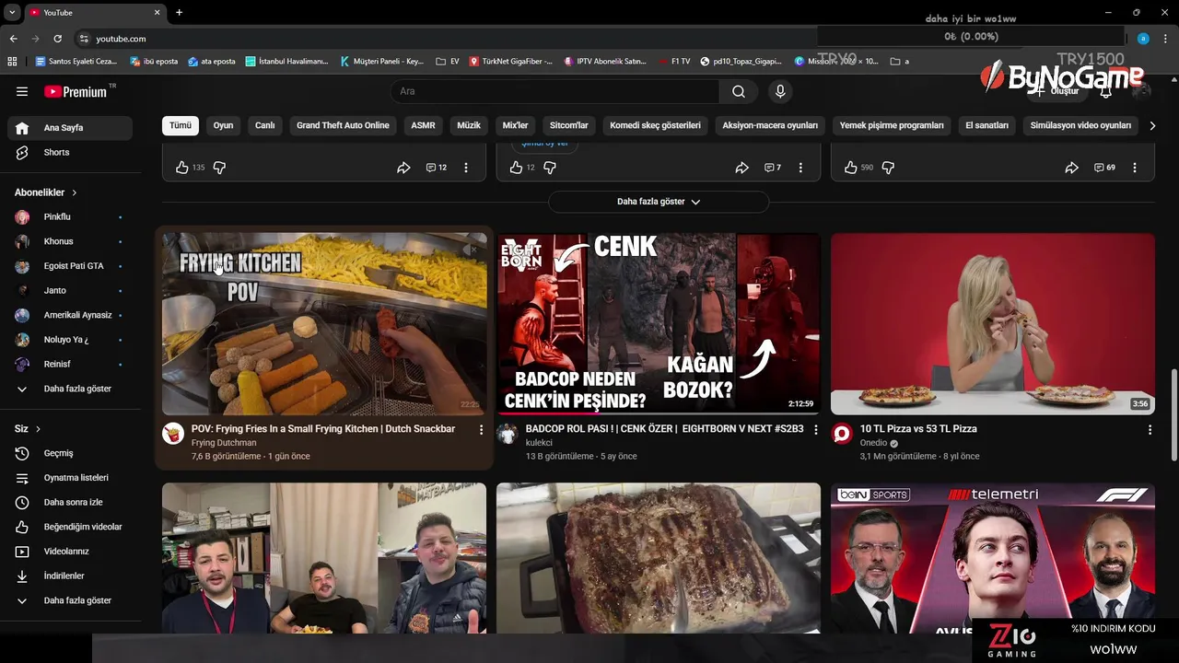Play the Frying Kitchen POV thumbnail
This screenshot has height=663, width=1179.
324,324
